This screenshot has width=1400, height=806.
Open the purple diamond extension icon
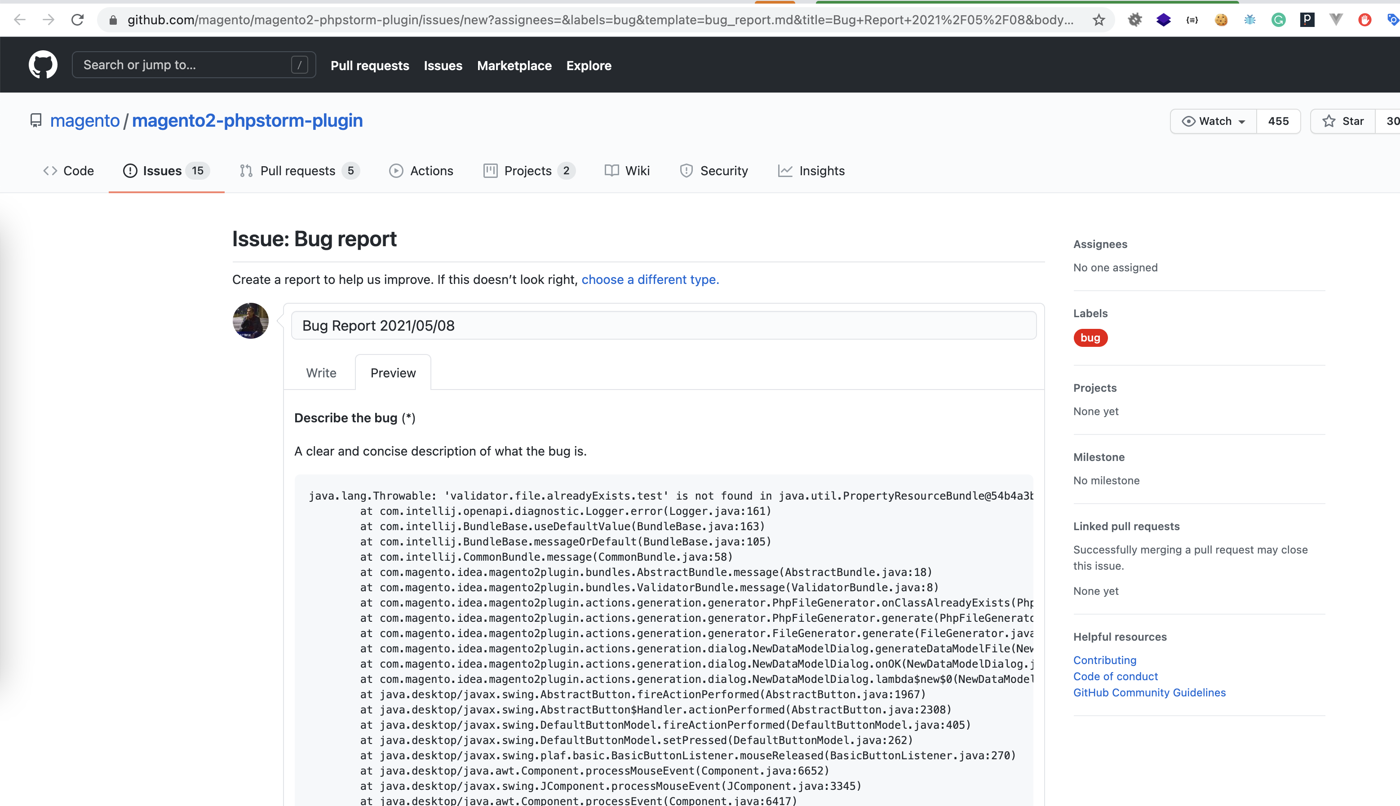1164,20
